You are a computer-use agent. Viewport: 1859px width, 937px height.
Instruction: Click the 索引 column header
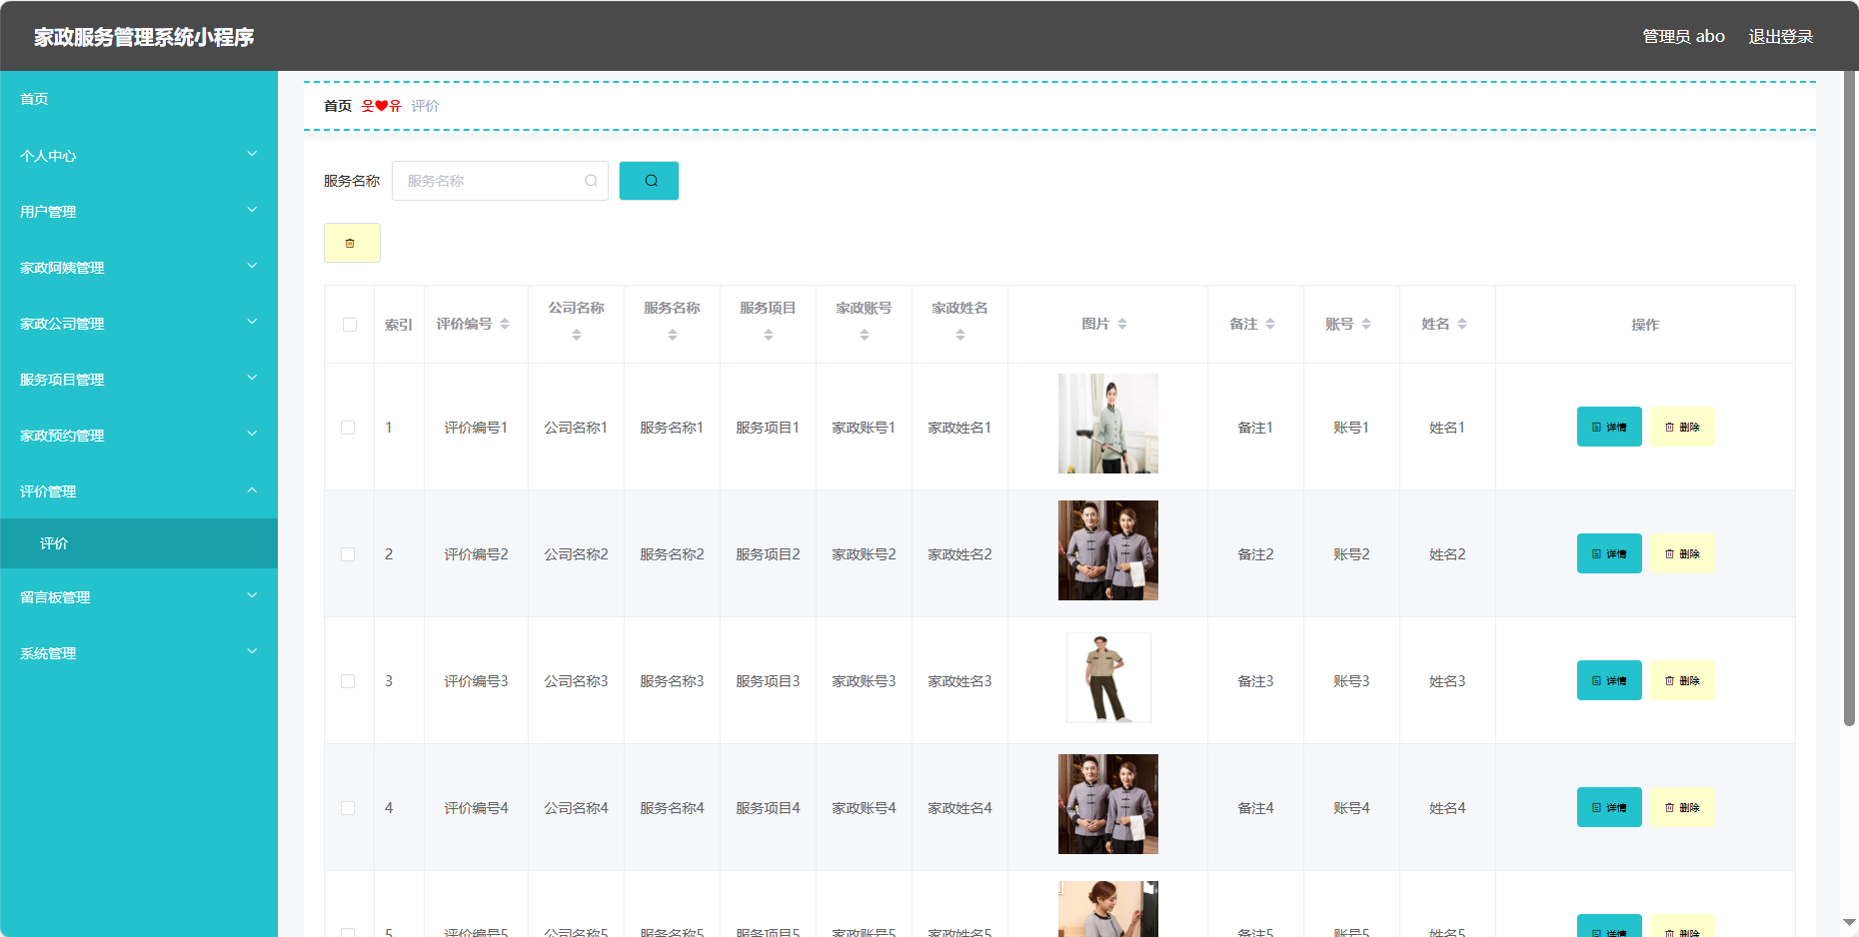(x=399, y=325)
